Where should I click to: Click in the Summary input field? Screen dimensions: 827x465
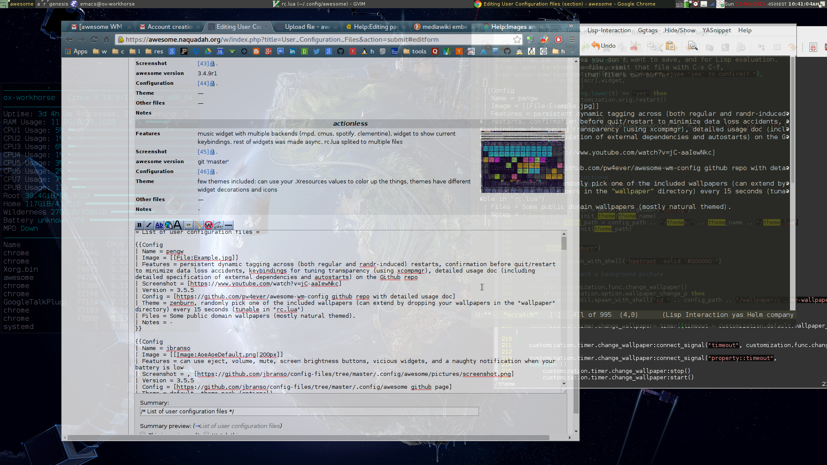[309, 412]
